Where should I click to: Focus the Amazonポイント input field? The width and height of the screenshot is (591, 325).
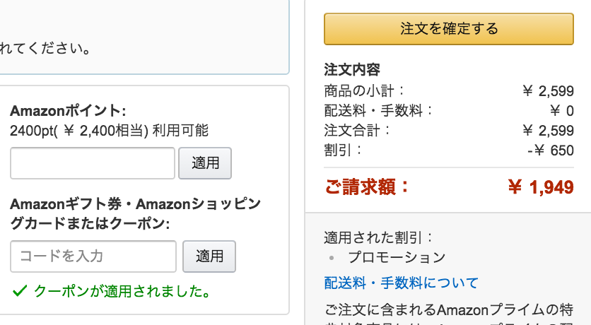point(93,163)
